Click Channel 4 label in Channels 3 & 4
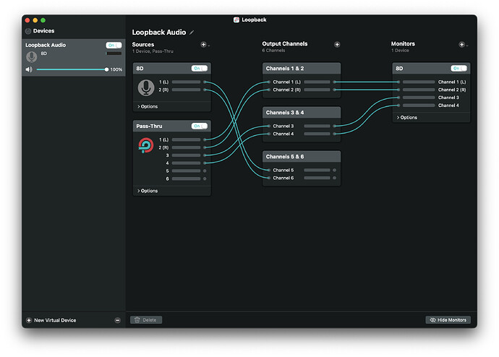499x357 pixels. pyautogui.click(x=283, y=134)
